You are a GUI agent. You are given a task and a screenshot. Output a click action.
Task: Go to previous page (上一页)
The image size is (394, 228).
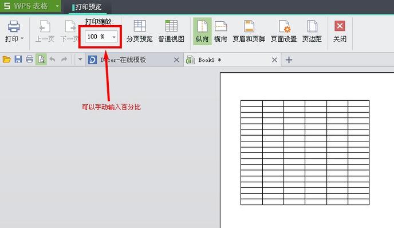(x=45, y=32)
